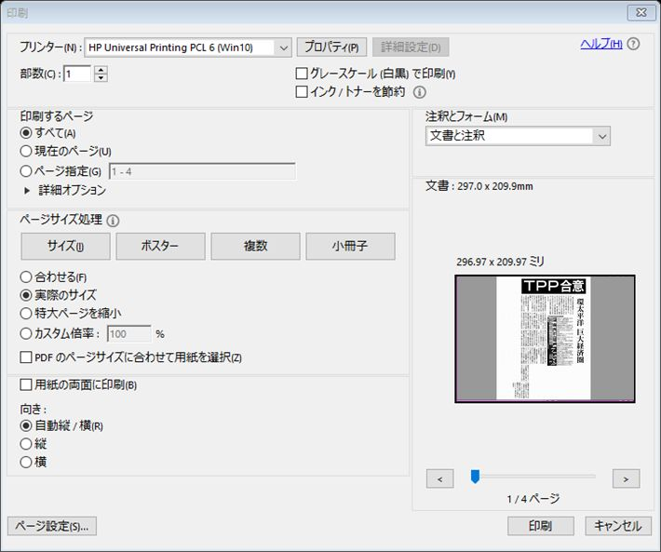Increase copies with the up spinner arrow

tap(101, 70)
